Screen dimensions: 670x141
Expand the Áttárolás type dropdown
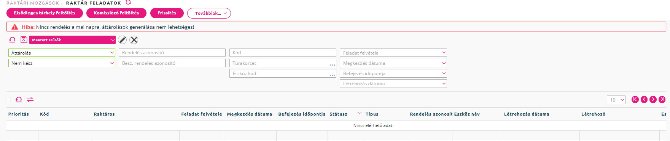[x=62, y=53]
